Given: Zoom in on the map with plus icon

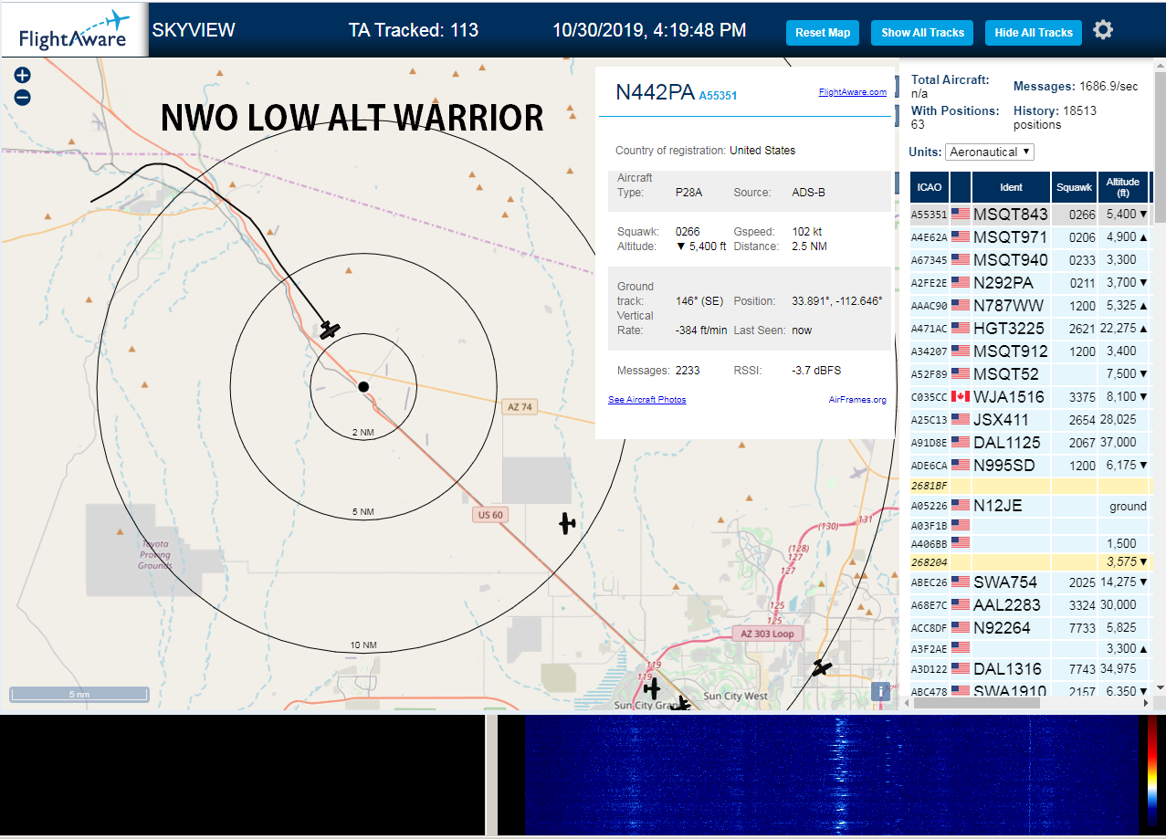Looking at the screenshot, I should (x=23, y=76).
